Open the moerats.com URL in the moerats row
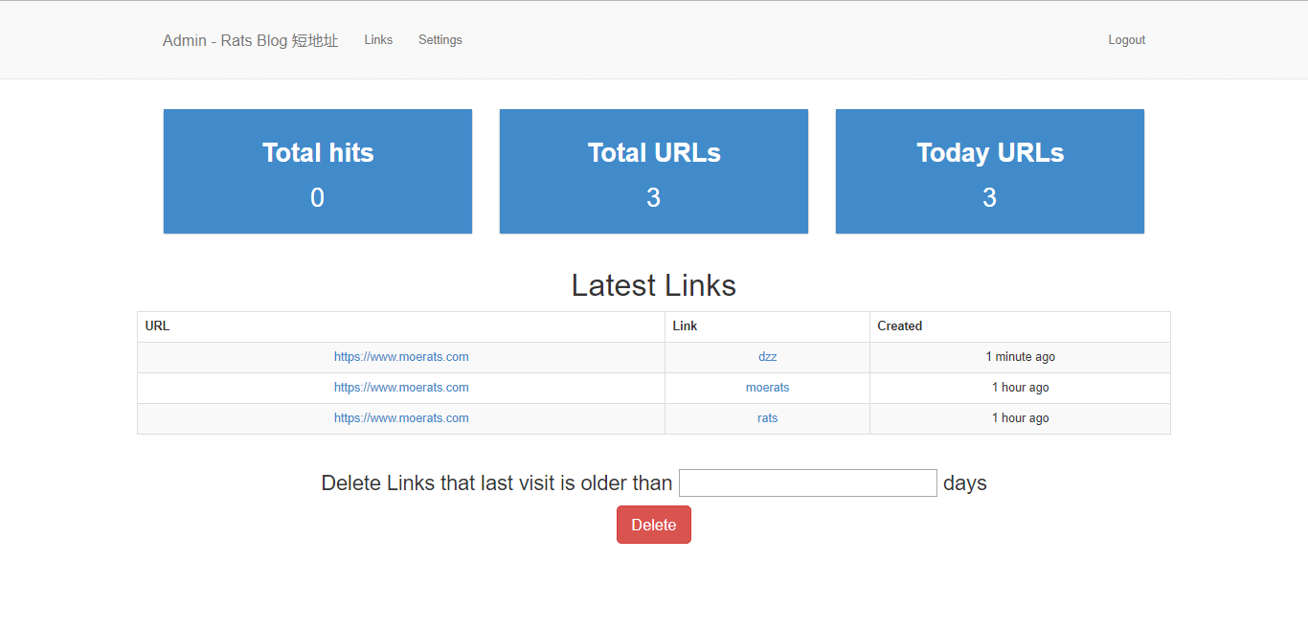Screen dimensions: 1308x628 click(401, 388)
